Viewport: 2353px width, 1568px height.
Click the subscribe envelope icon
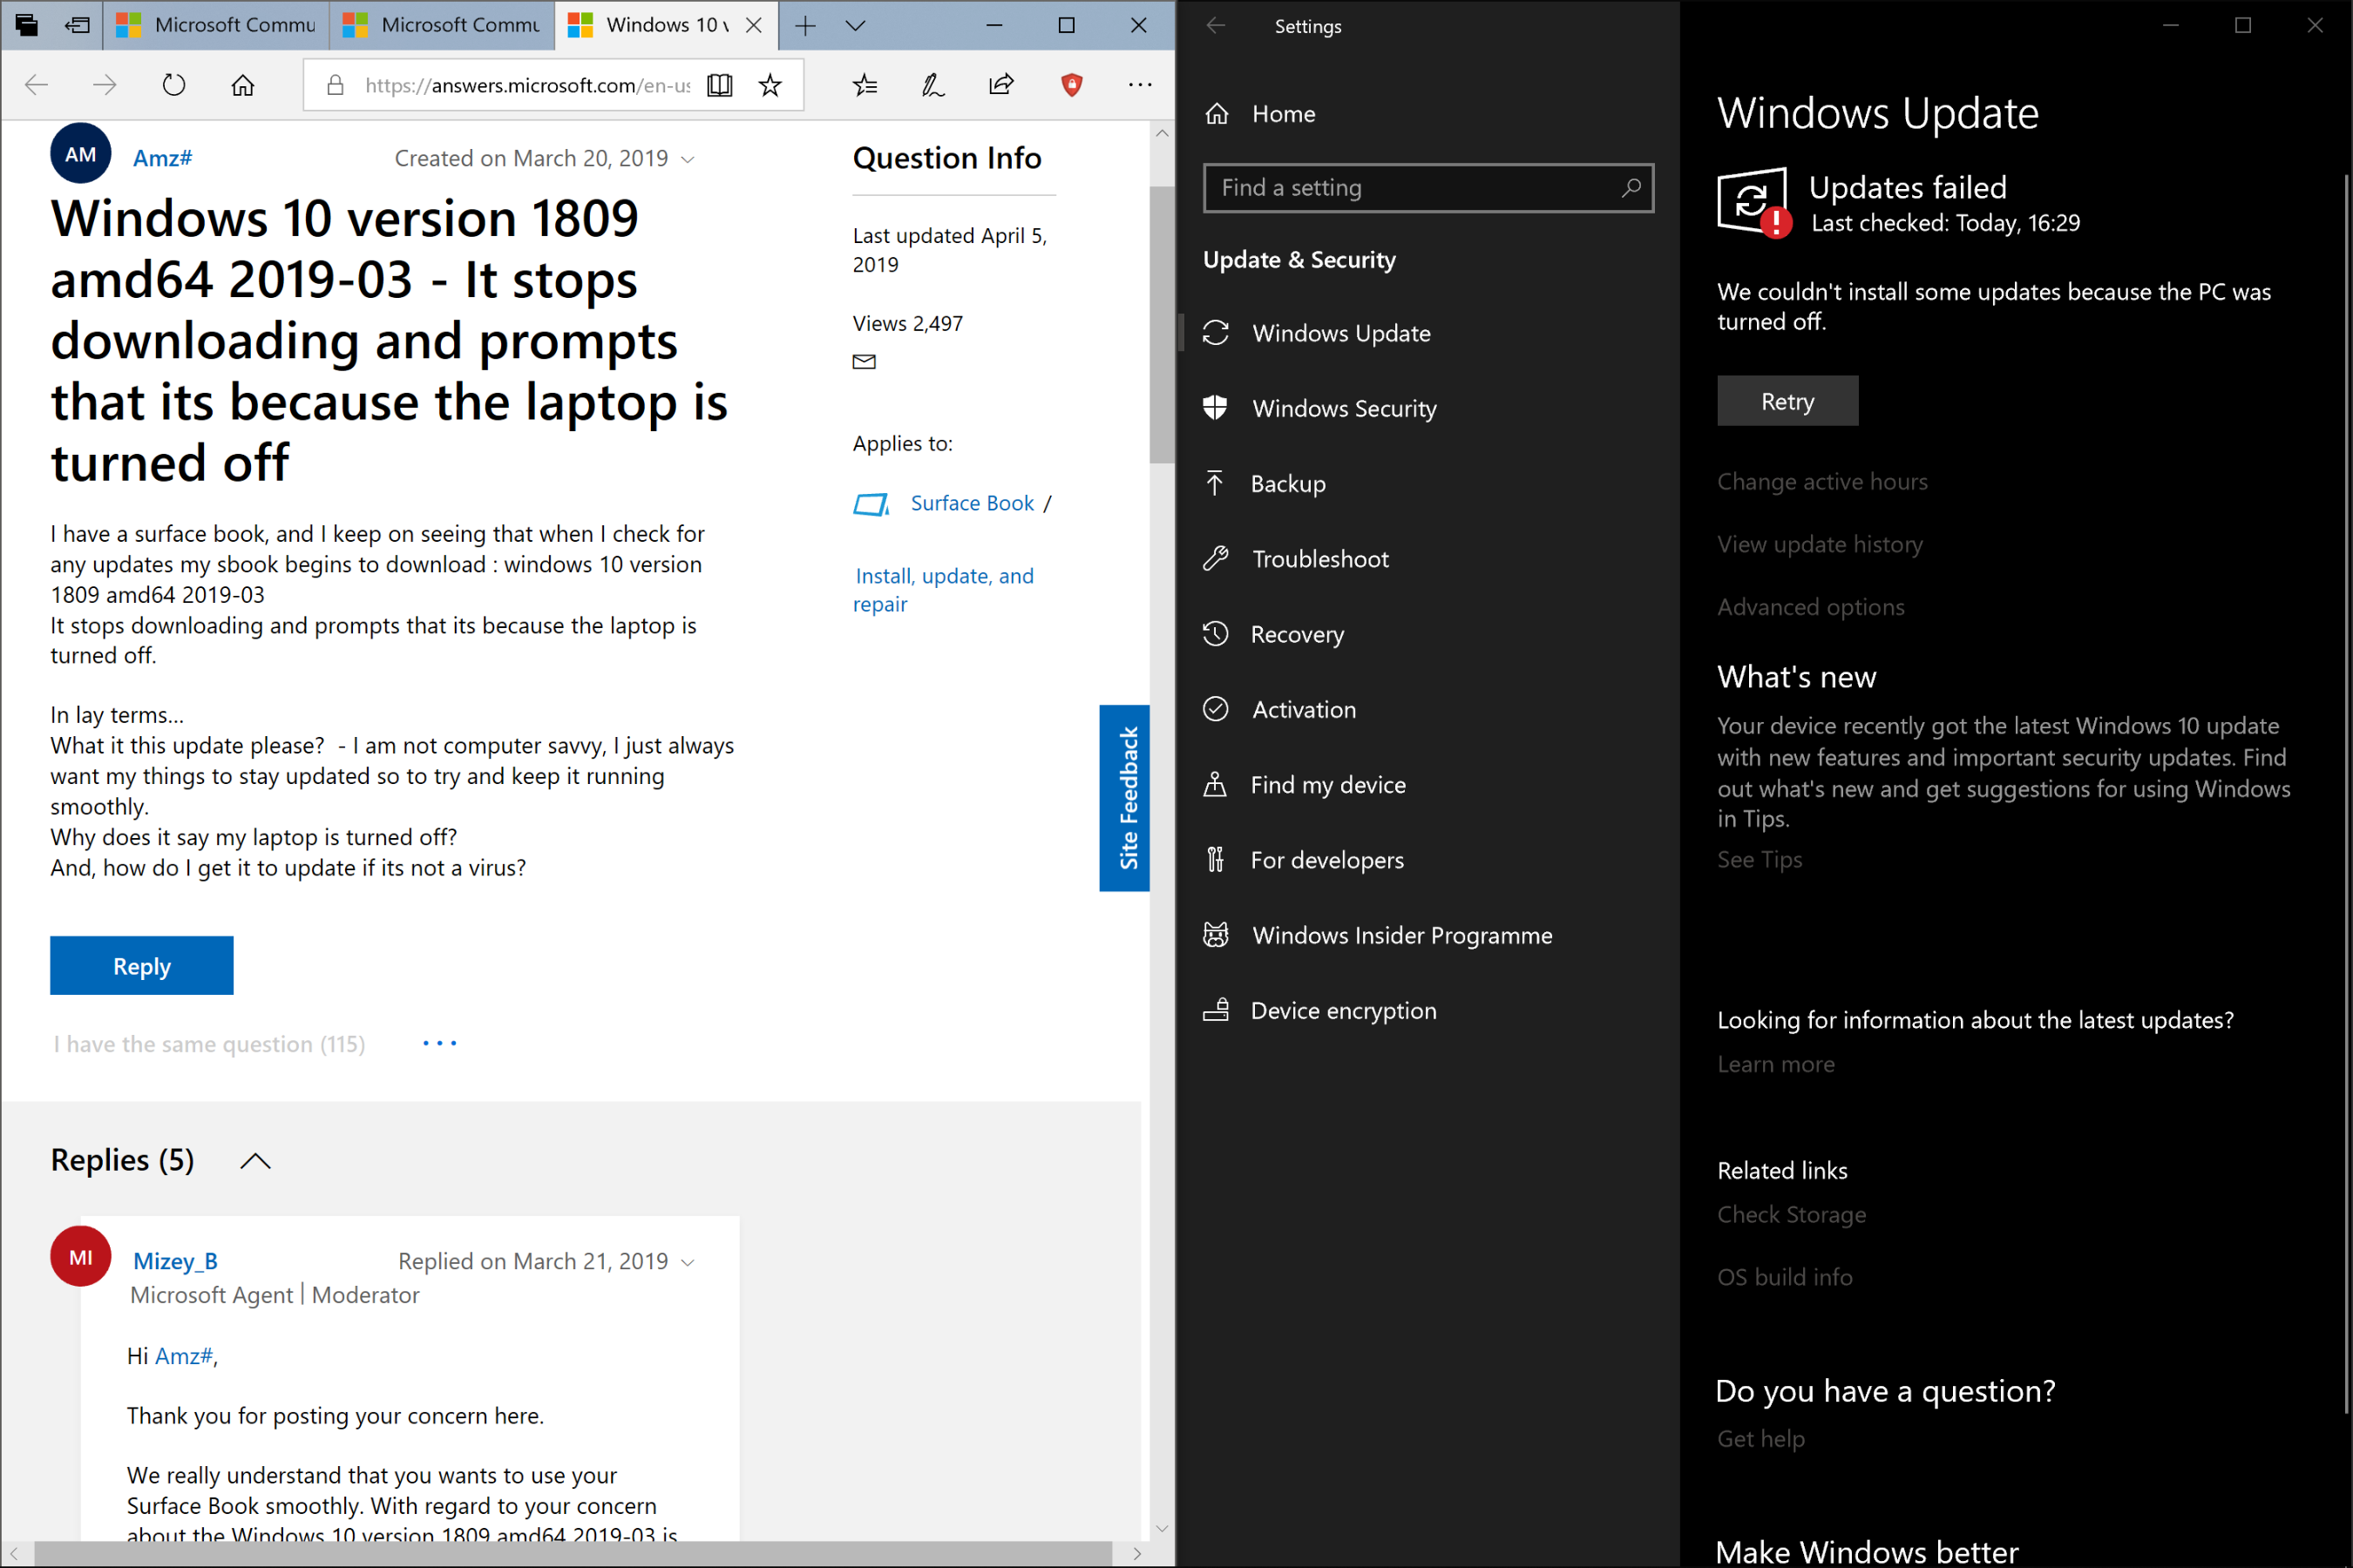click(x=865, y=361)
